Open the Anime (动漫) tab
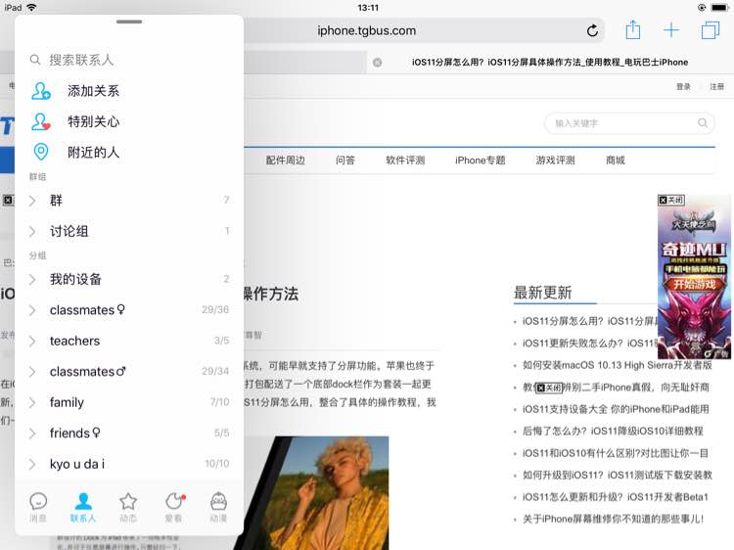 tap(218, 507)
